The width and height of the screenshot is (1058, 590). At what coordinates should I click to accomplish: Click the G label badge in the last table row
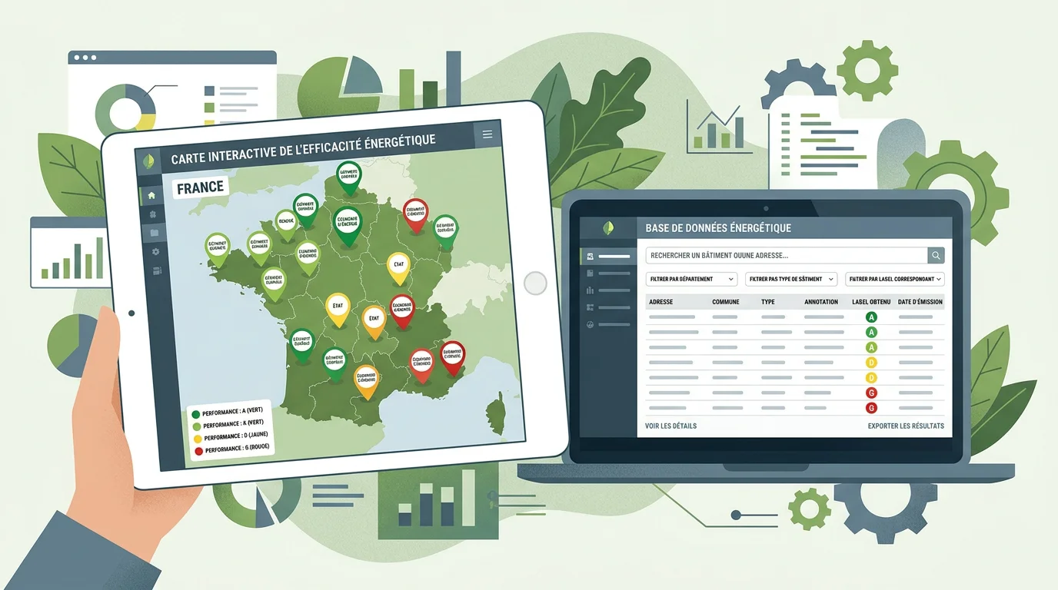coord(871,408)
